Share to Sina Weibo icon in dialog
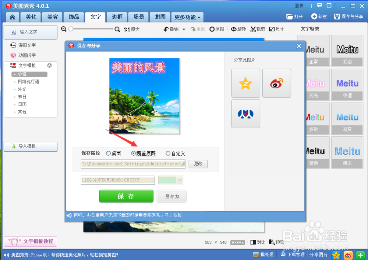Screen dimensions: 368x260 point(277,83)
